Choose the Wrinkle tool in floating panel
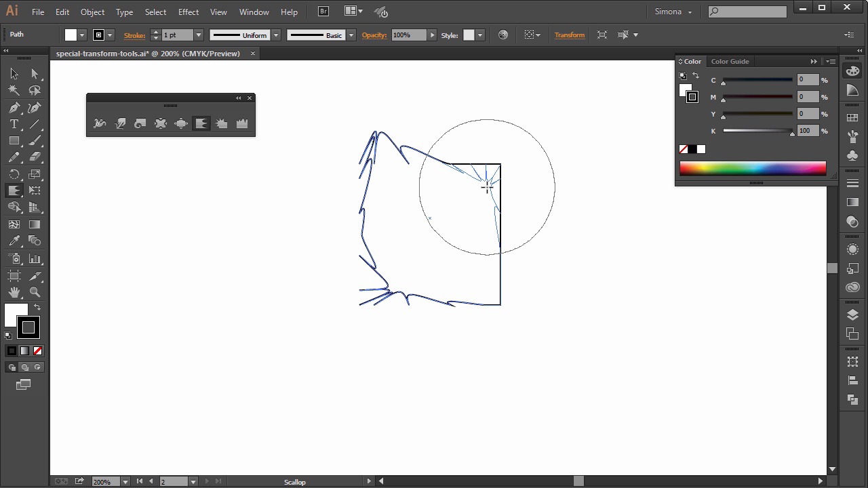 (242, 123)
